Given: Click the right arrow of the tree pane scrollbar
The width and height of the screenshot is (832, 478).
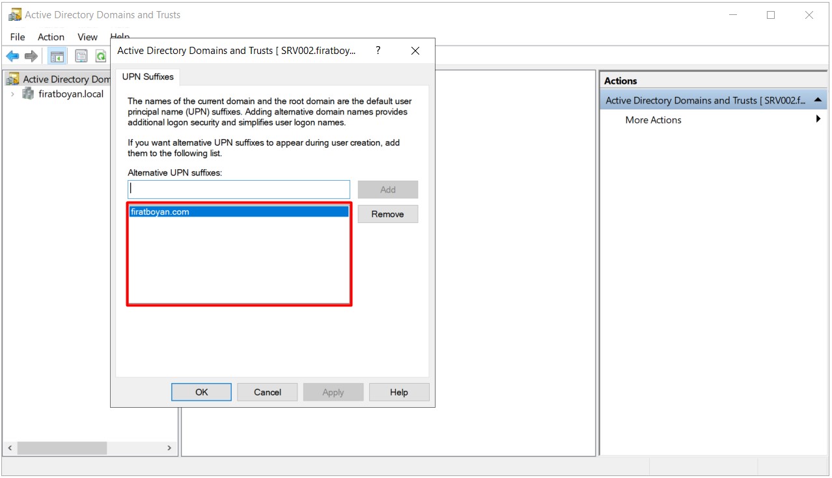Looking at the screenshot, I should point(169,448).
